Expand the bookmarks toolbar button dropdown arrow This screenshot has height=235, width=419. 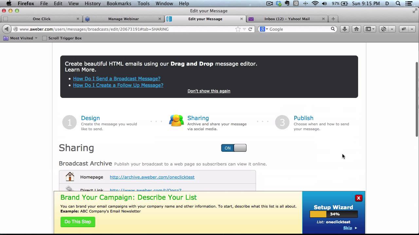373,29
